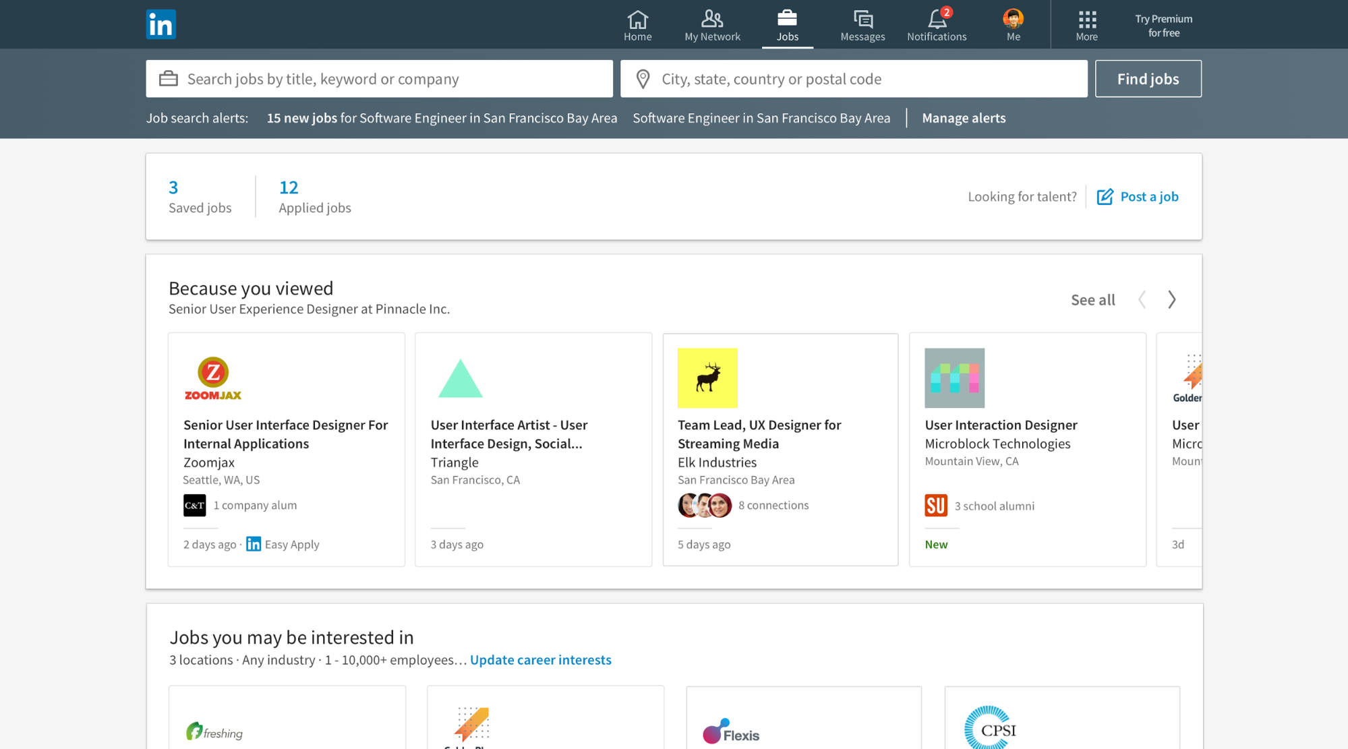Image resolution: width=1348 pixels, height=749 pixels.
Task: Click the Post a job pencil icon
Action: [x=1106, y=196]
